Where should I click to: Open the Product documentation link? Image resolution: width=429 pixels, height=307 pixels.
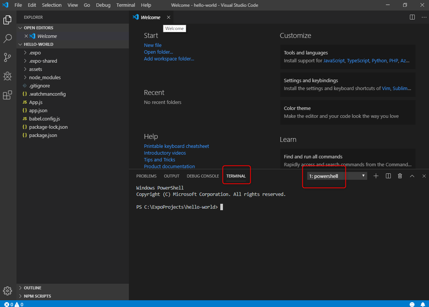pyautogui.click(x=169, y=166)
